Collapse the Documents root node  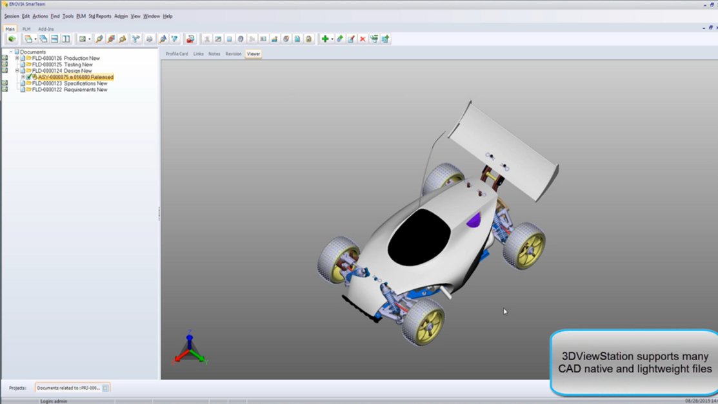pos(11,52)
